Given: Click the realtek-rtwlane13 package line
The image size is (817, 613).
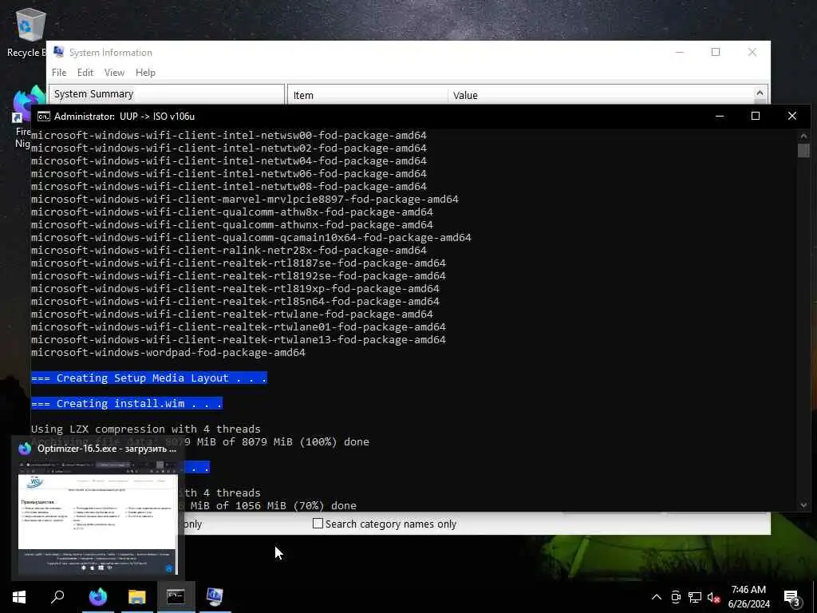Looking at the screenshot, I should click(x=239, y=340).
